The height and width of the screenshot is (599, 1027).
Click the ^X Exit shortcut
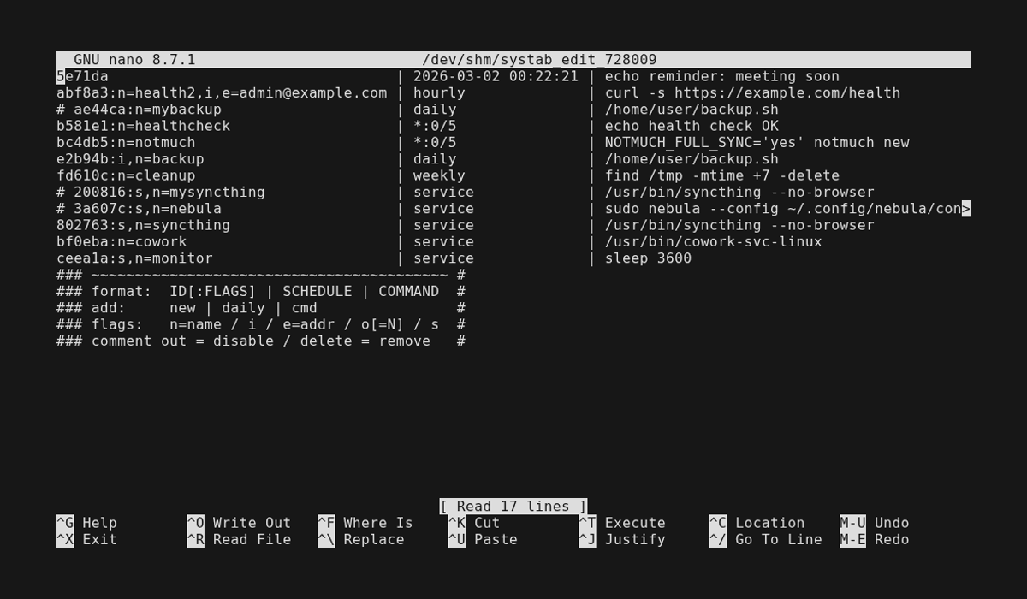click(86, 539)
